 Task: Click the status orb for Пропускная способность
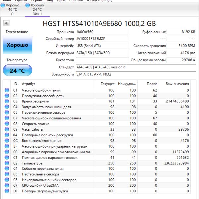click(x=7, y=96)
